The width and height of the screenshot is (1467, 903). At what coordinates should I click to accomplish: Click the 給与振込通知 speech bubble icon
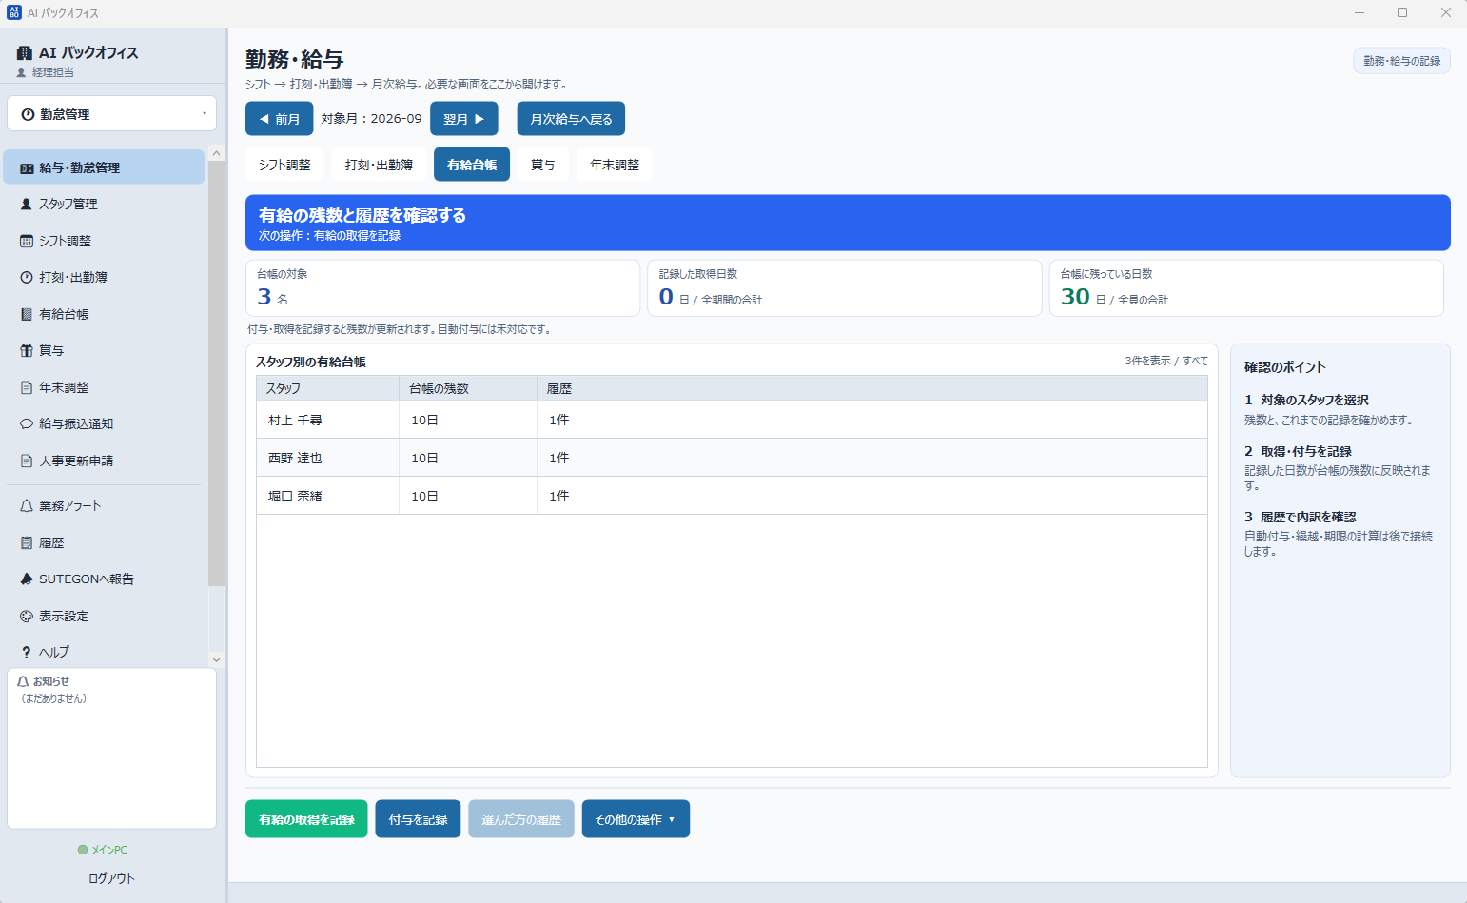(27, 424)
